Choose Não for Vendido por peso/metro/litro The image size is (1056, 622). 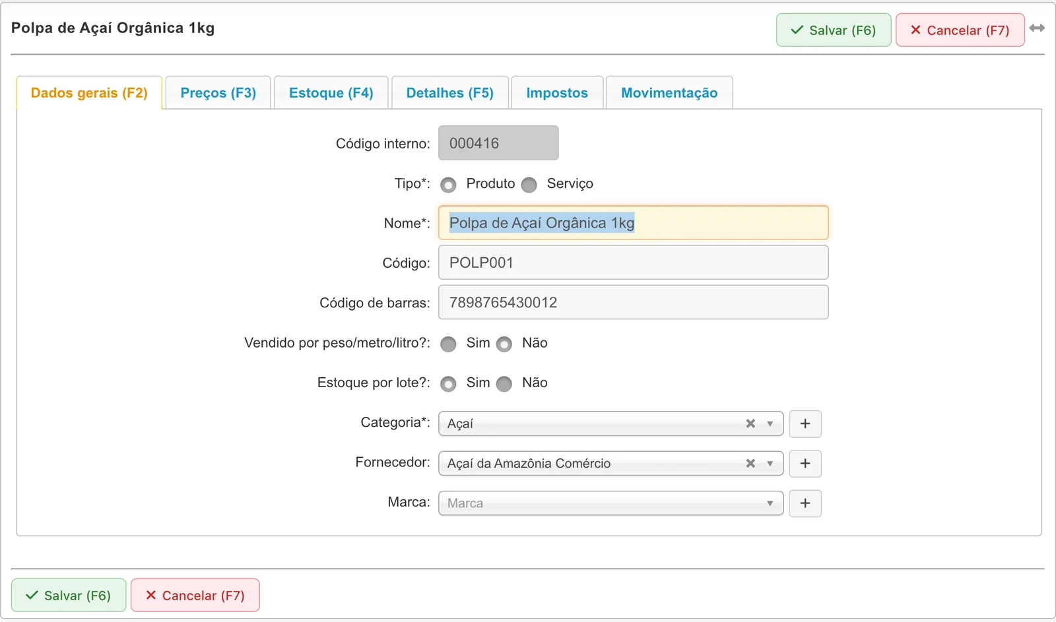click(x=504, y=344)
